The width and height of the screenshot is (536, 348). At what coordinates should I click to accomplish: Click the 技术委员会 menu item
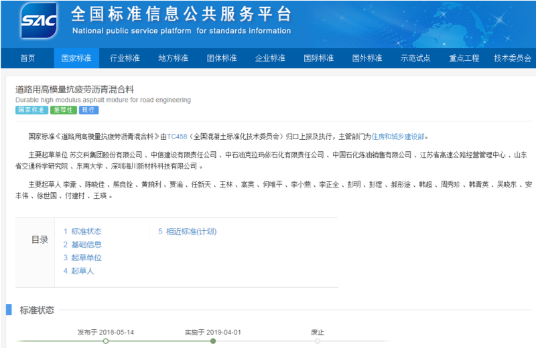(x=513, y=58)
